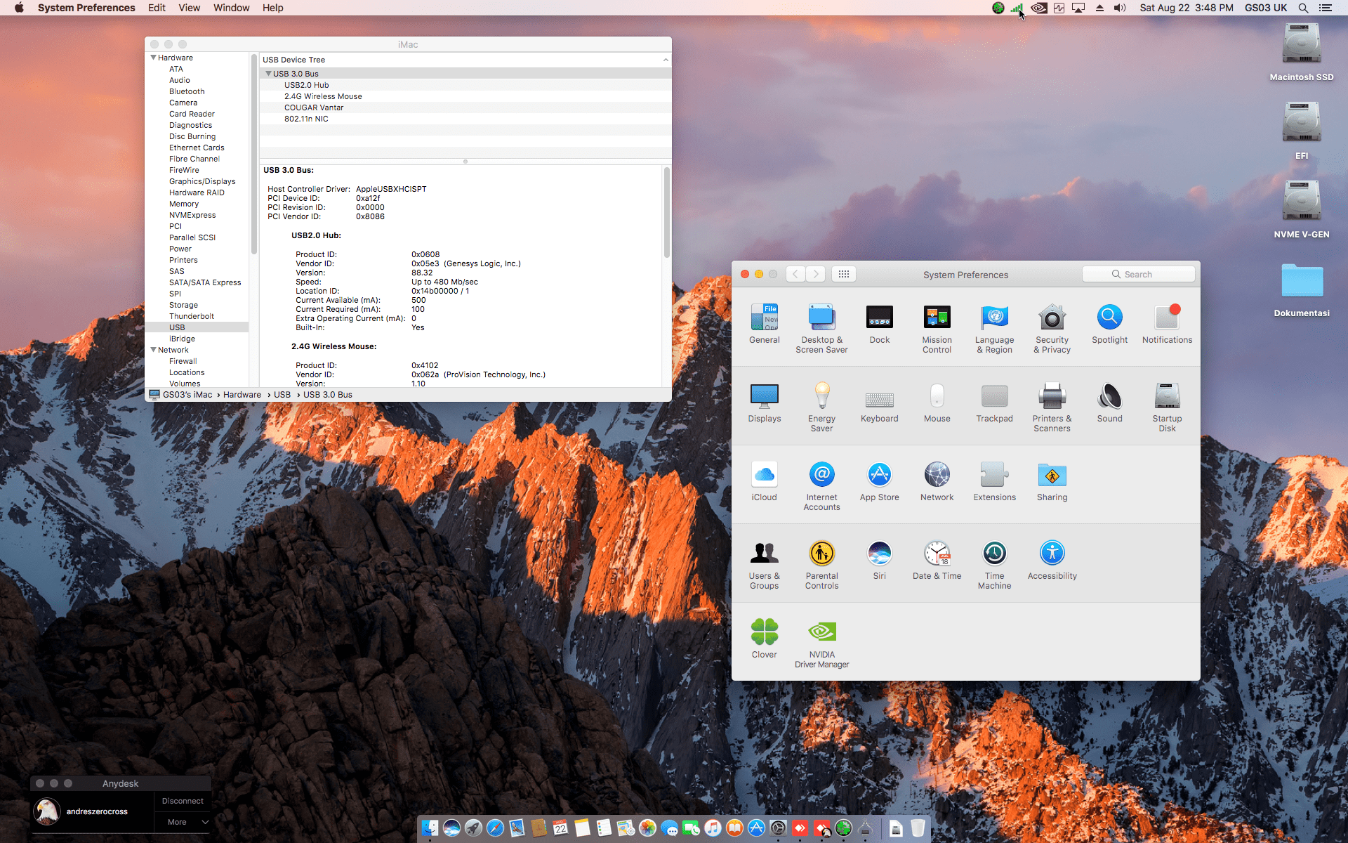Open Desktop & Screen Saver preferences

tap(821, 328)
